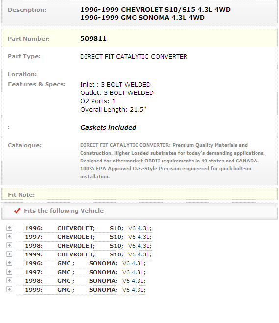Viewport: 279px width, 323px height.
Task: Click the Fits the following Vehicle heading
Action: 64,211
